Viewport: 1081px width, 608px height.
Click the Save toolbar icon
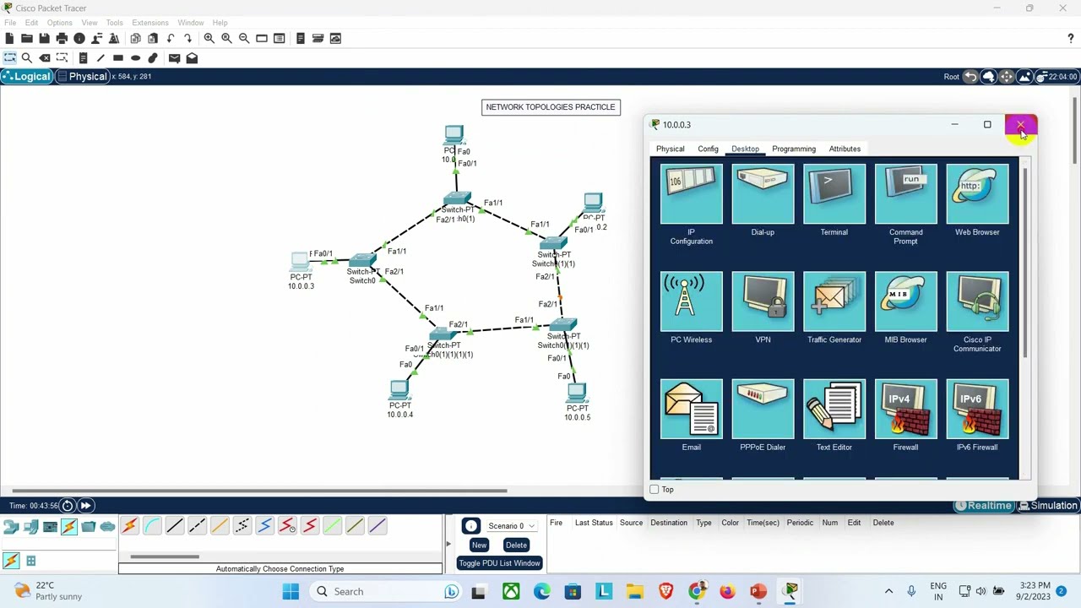tap(44, 38)
